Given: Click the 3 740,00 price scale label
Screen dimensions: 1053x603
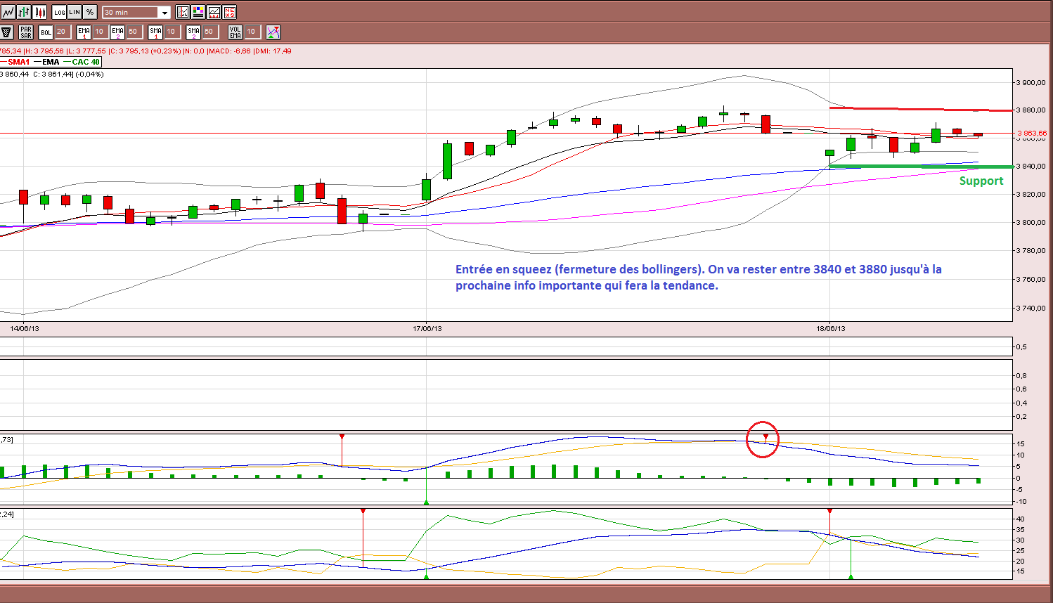Looking at the screenshot, I should [x=1031, y=308].
